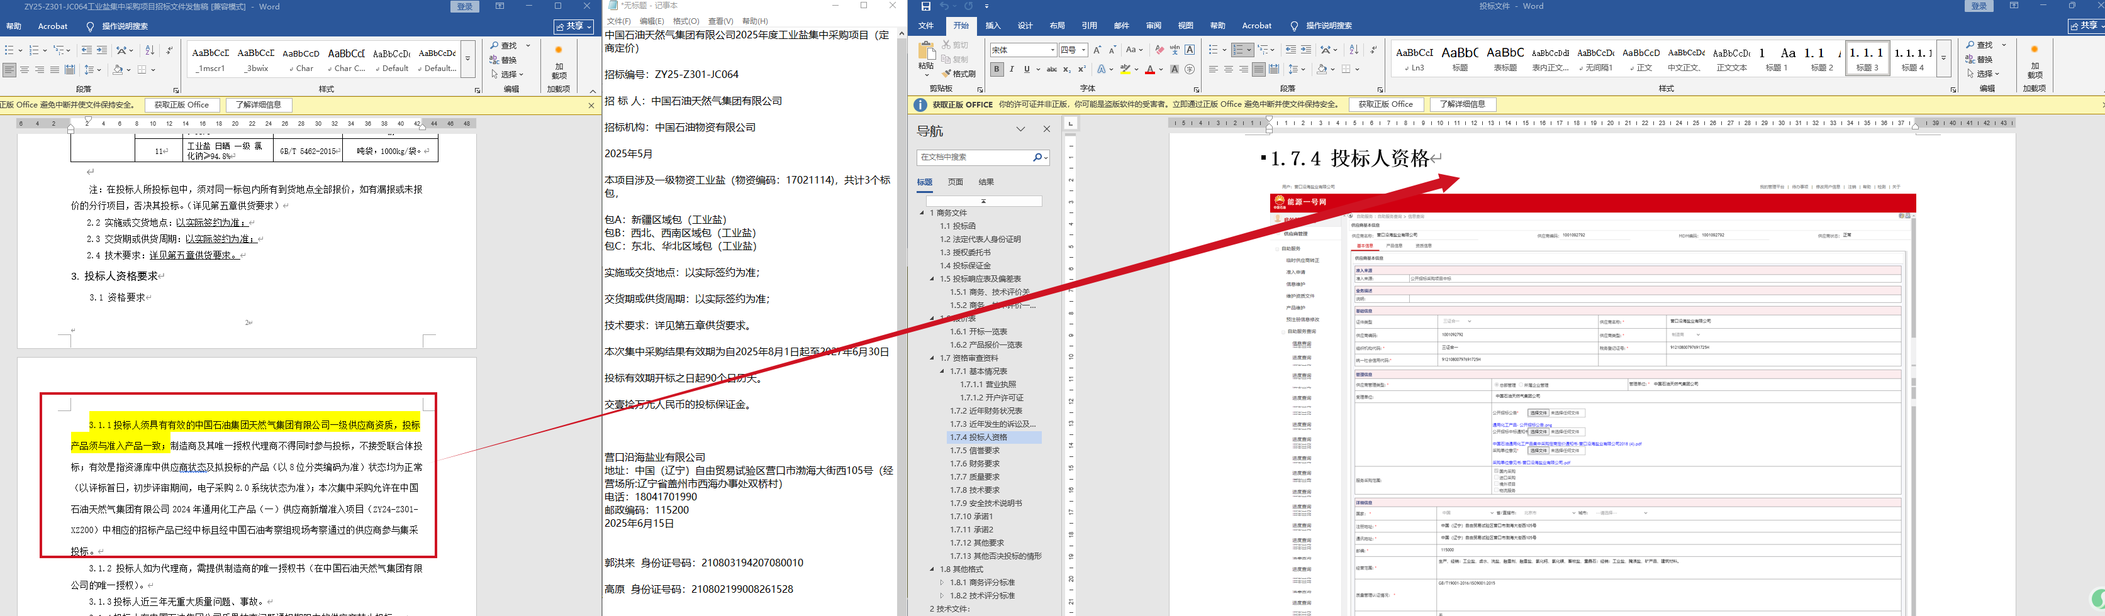This screenshot has height=616, width=2105.
Task: Switch to 页面 tab in navigation pane
Action: (x=955, y=182)
